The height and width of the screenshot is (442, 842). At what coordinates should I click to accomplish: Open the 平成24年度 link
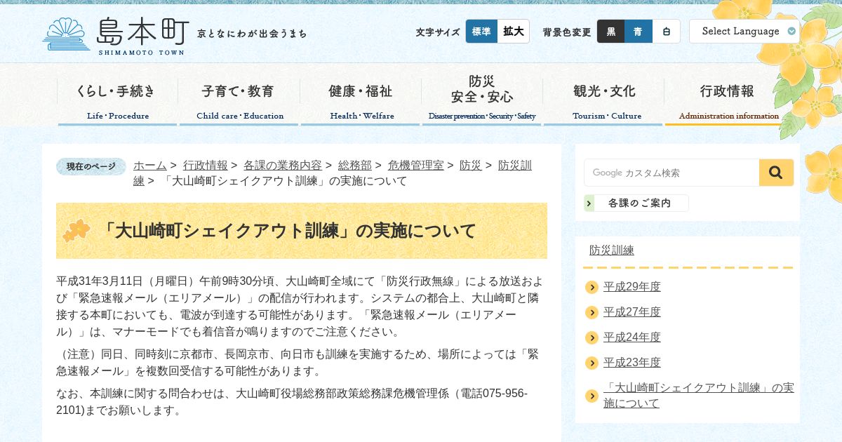[632, 337]
